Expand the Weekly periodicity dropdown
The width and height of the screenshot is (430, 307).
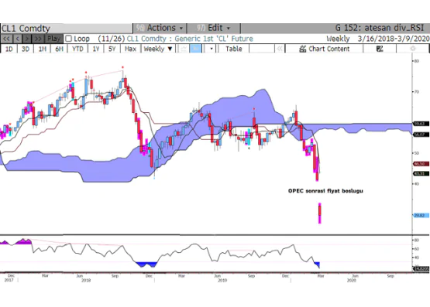[158, 49]
